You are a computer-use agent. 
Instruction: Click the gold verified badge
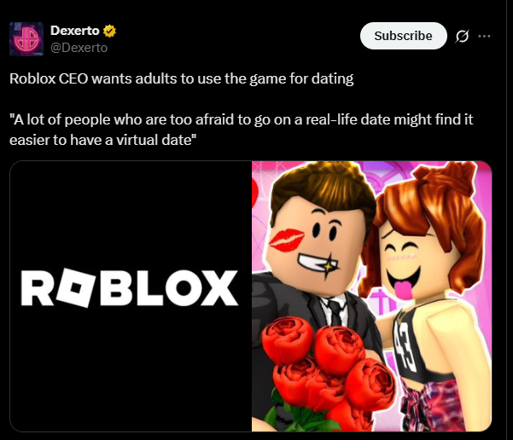(109, 31)
